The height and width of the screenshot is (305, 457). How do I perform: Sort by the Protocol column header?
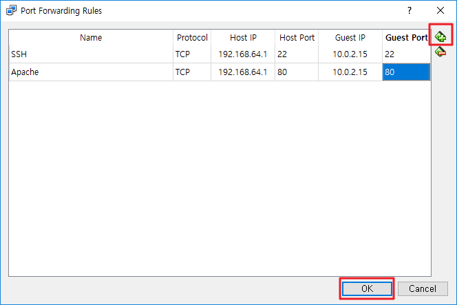pos(192,38)
